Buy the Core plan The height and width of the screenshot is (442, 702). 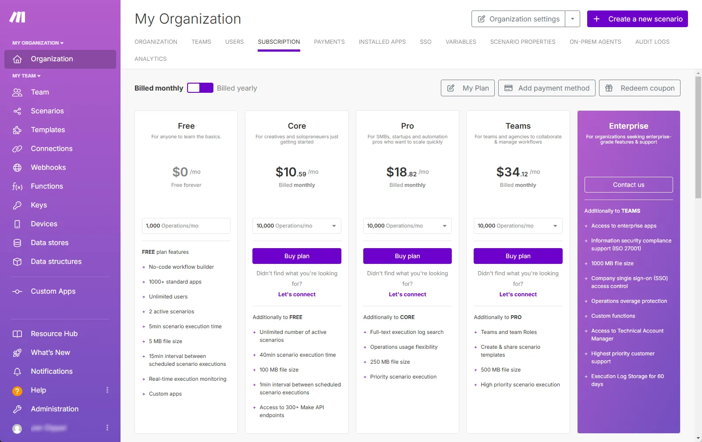pyautogui.click(x=297, y=256)
